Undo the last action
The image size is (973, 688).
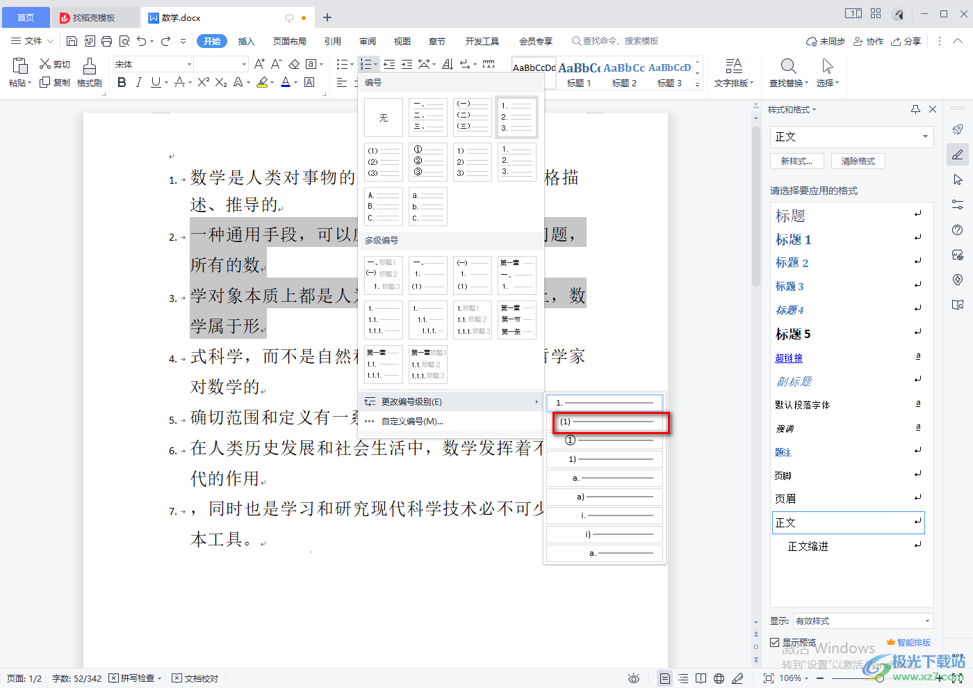point(142,41)
